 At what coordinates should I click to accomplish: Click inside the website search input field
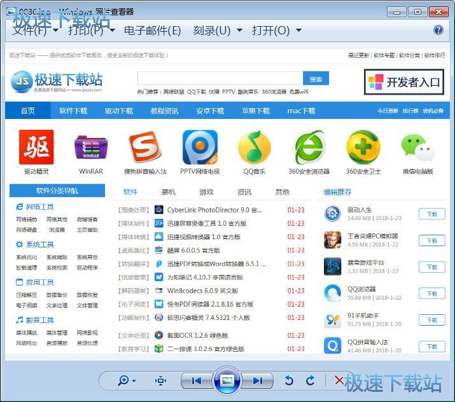(x=220, y=79)
